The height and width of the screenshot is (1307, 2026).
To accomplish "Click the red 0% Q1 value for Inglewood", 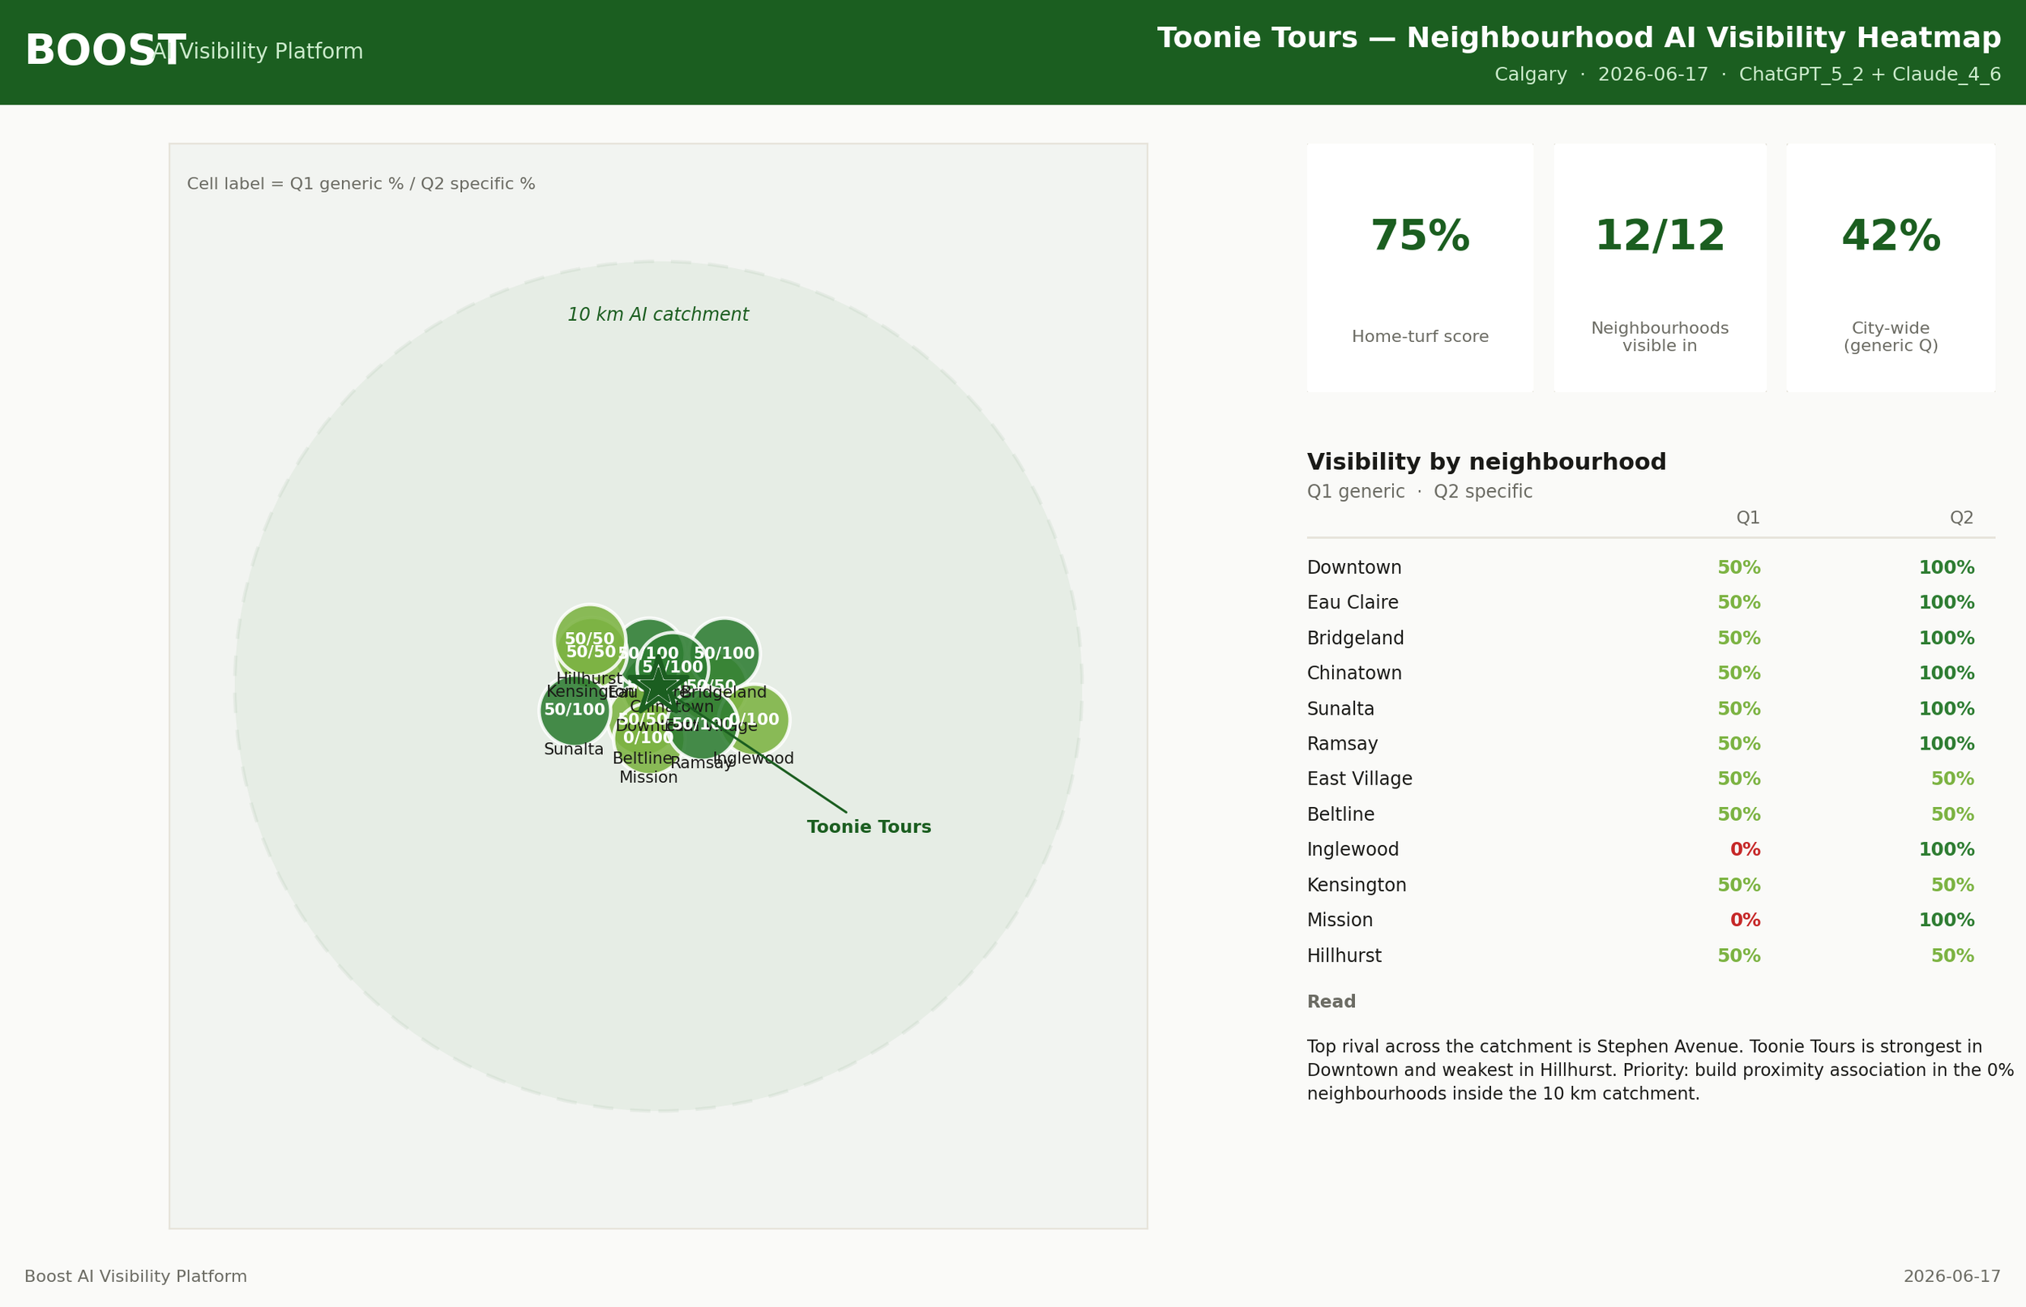I will click(1745, 849).
